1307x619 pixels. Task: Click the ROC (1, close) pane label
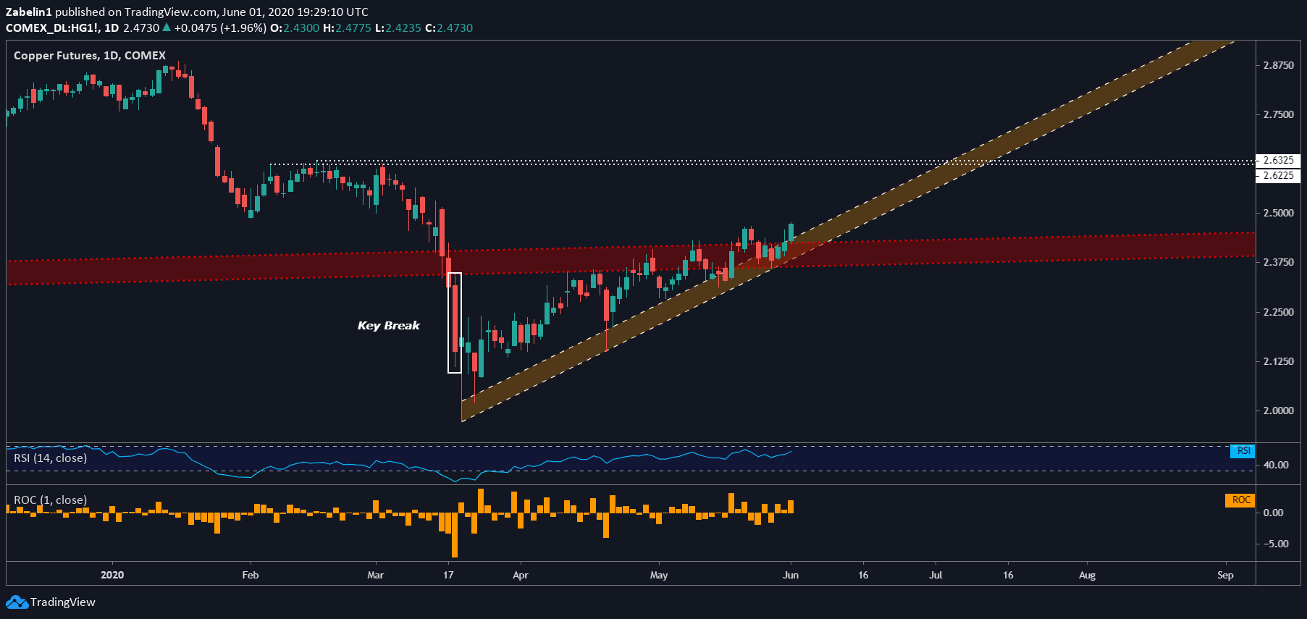click(x=50, y=500)
